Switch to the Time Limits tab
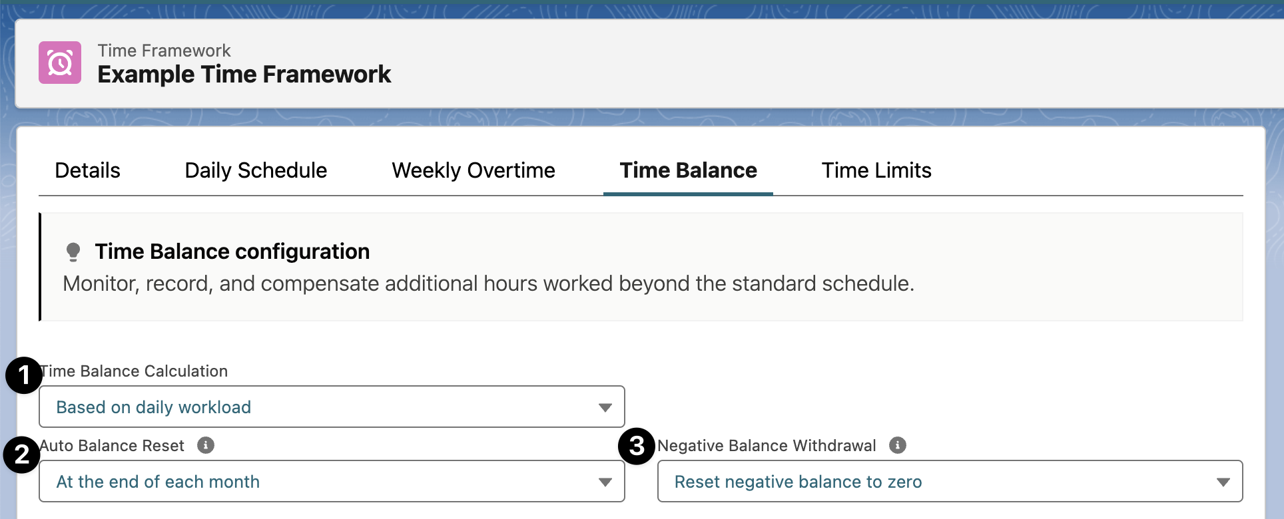The width and height of the screenshot is (1284, 519). [x=876, y=170]
